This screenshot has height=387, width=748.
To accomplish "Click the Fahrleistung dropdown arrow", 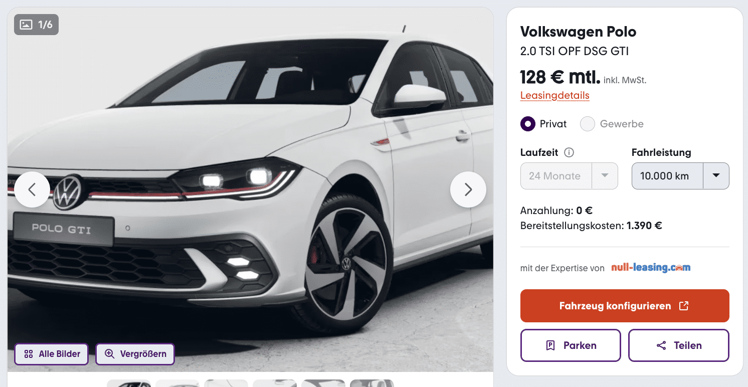I will [716, 176].
